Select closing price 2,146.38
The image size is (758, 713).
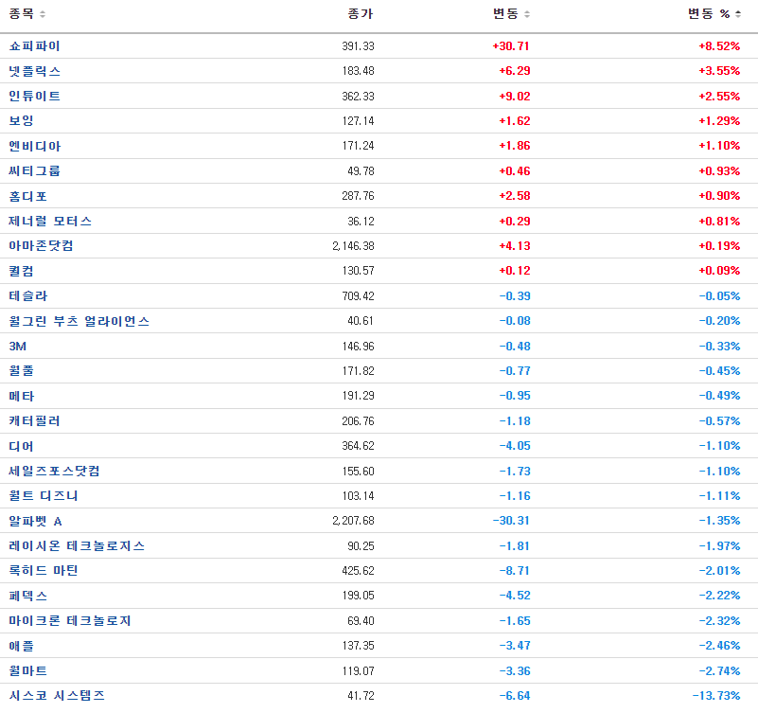point(353,246)
